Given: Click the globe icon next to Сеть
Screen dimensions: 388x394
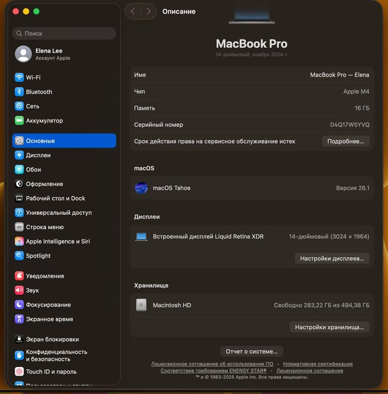Looking at the screenshot, I should pos(19,106).
